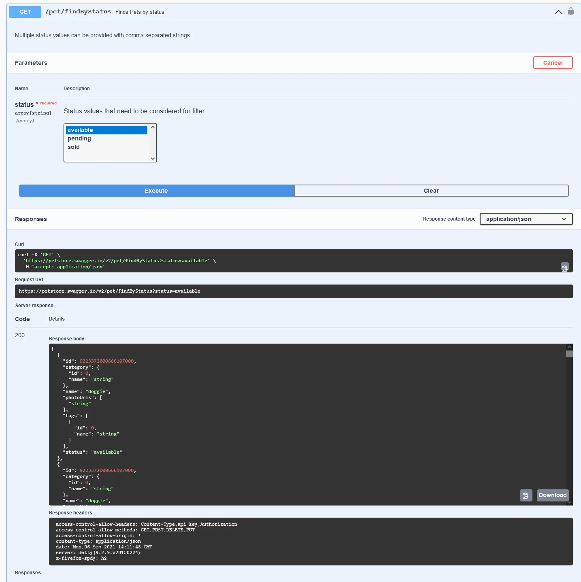Click the response body scrollbar thumb

569,354
